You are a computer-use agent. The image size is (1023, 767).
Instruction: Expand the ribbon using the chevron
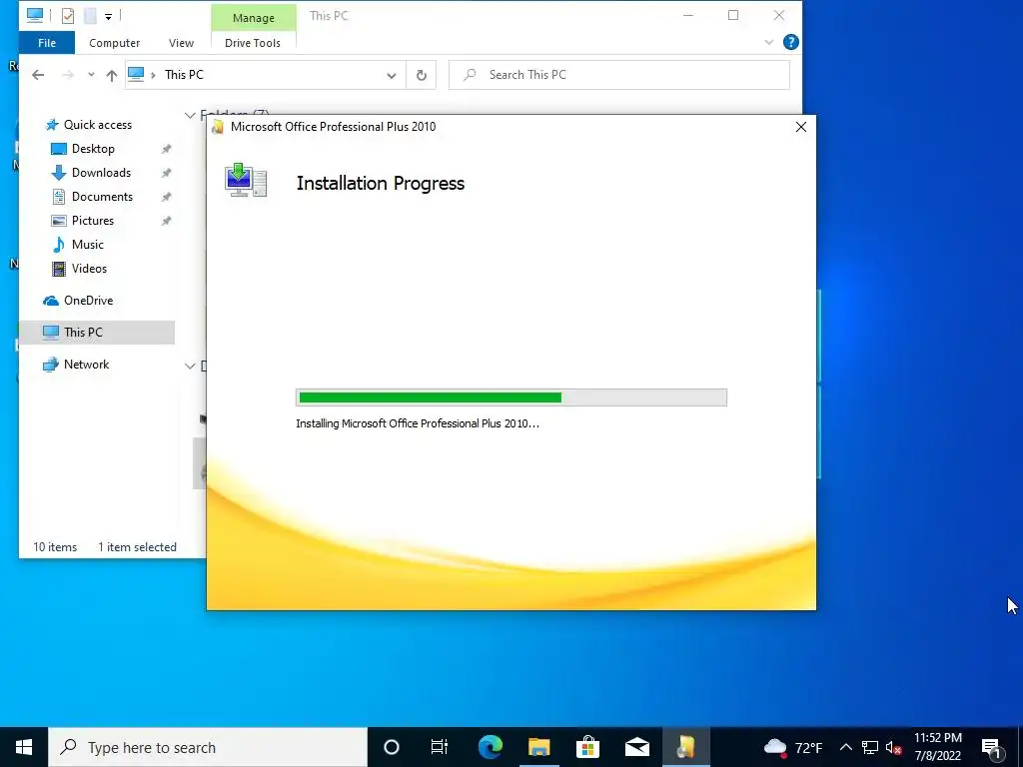pyautogui.click(x=769, y=42)
